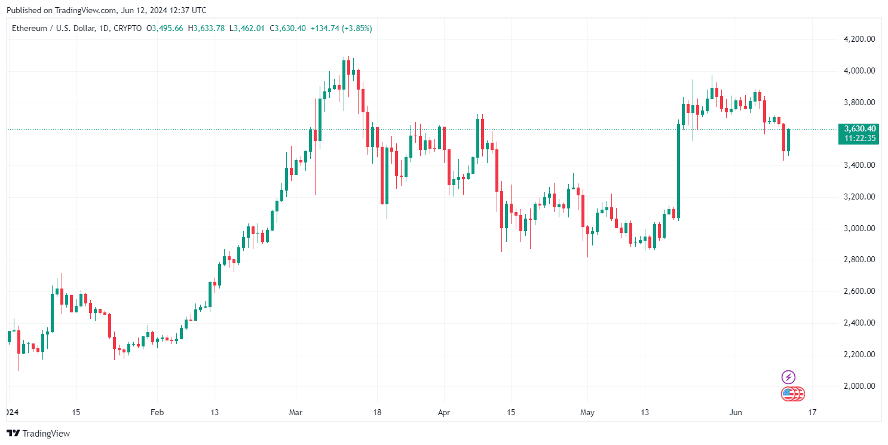Click the May label on time axis
The height and width of the screenshot is (445, 888).
(587, 412)
